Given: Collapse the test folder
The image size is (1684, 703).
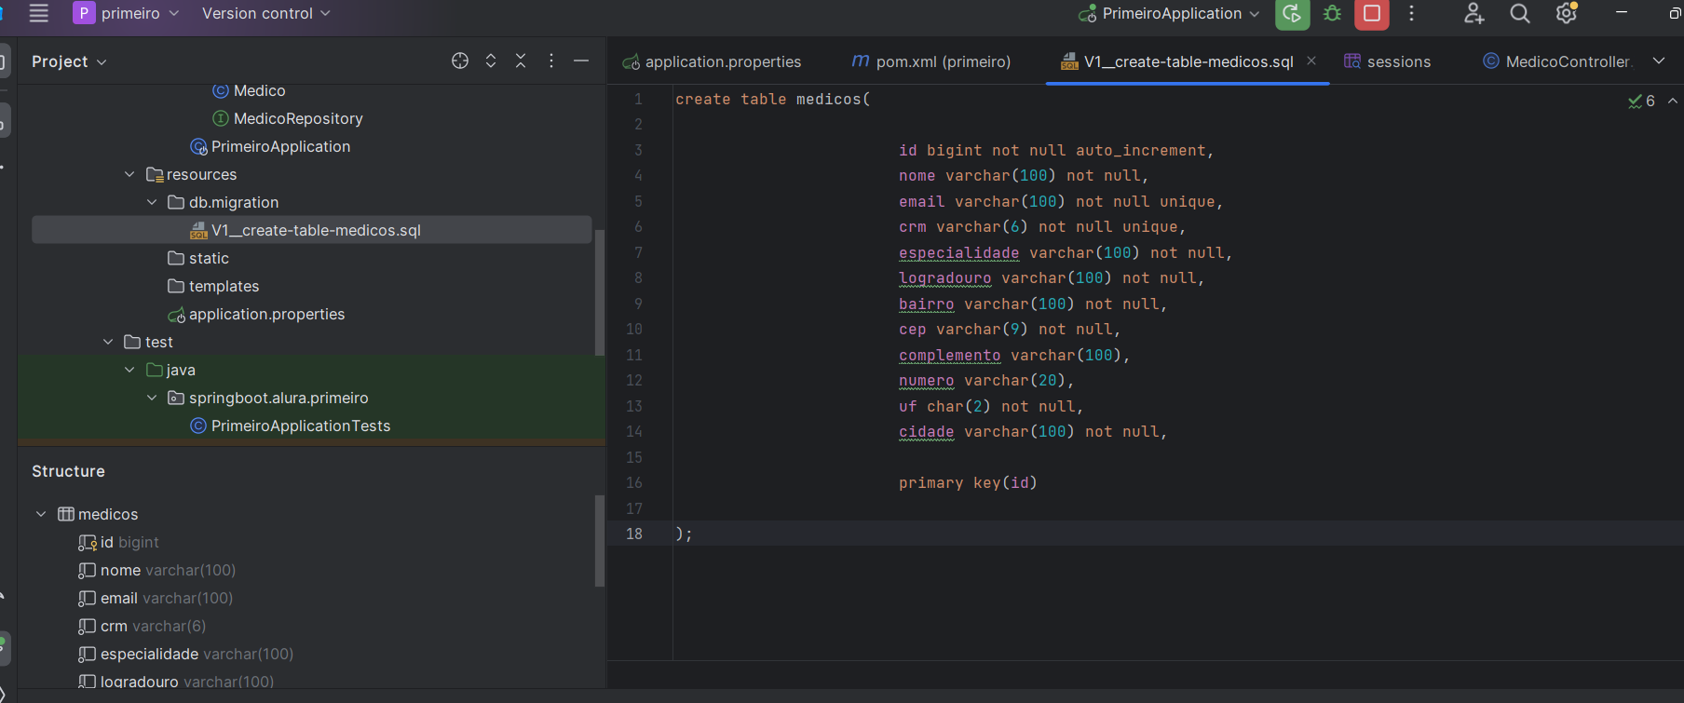Looking at the screenshot, I should point(108,342).
